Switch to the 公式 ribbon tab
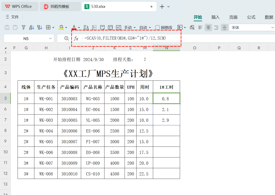 pos(251,17)
